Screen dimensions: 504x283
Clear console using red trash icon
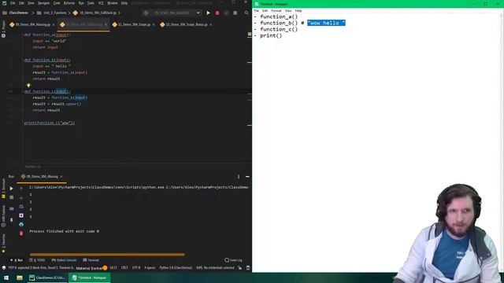(x=21, y=233)
